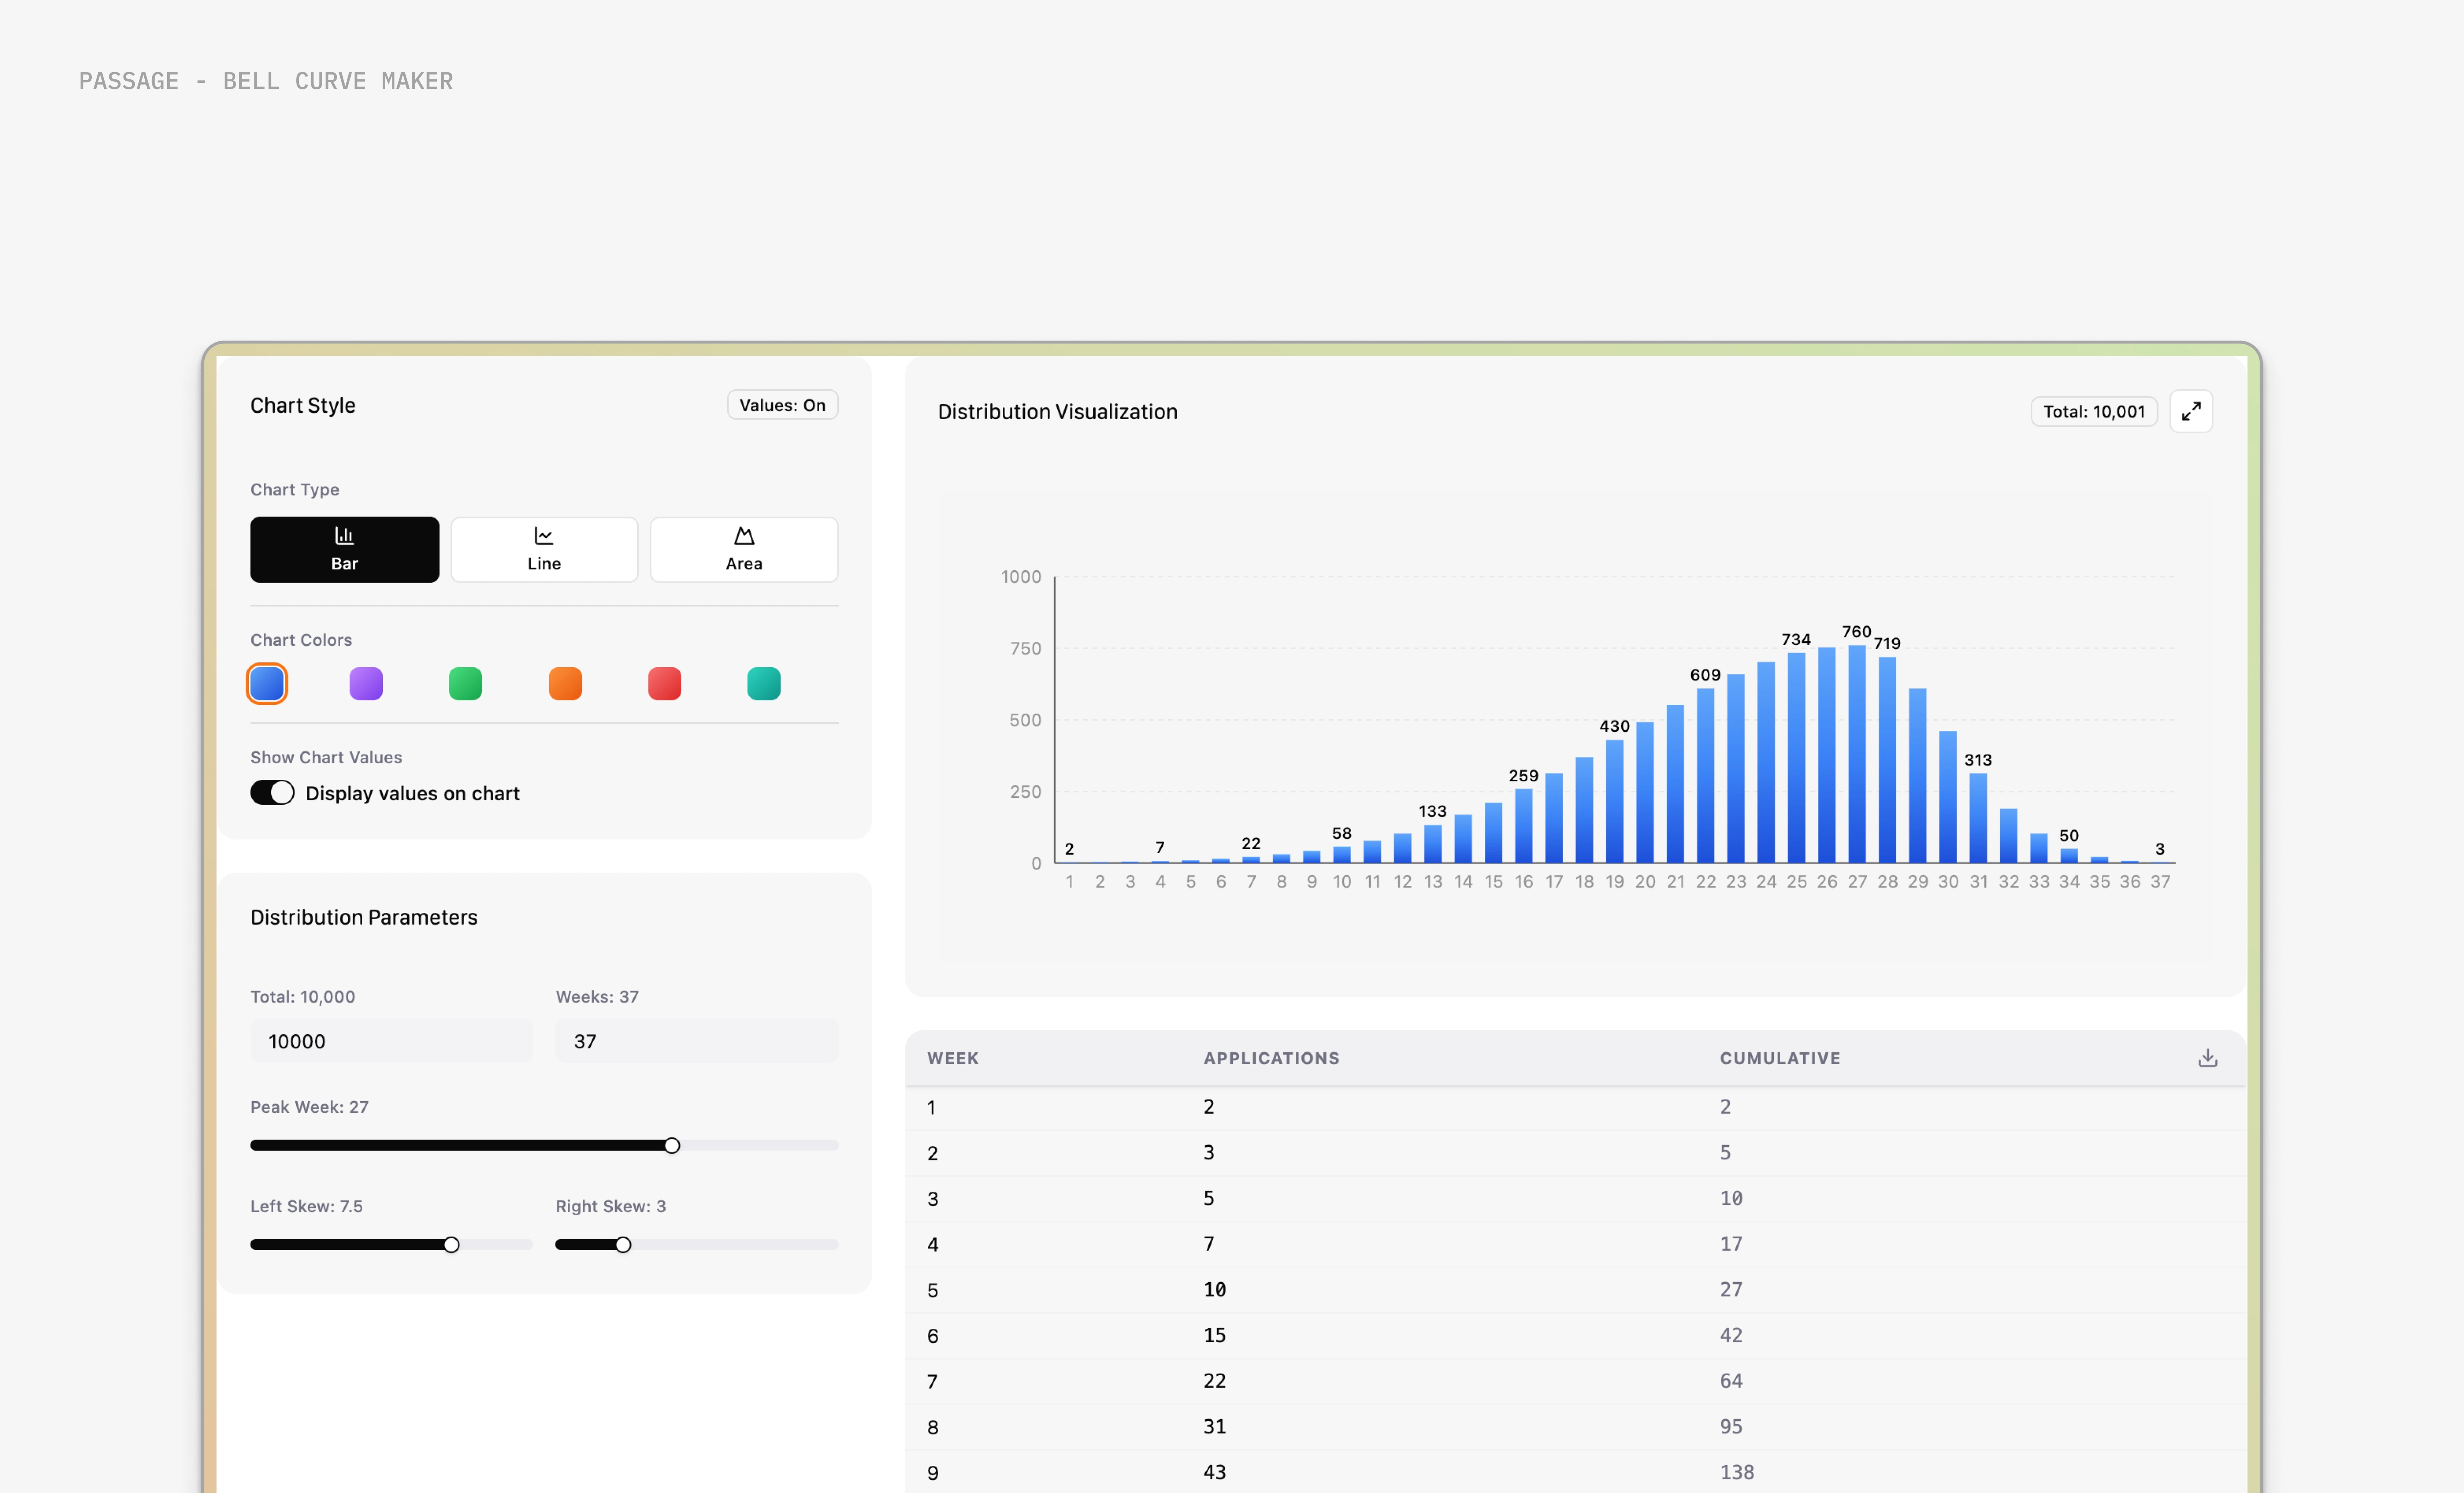Click the Values: On badge
2464x1493 pixels.
[782, 405]
